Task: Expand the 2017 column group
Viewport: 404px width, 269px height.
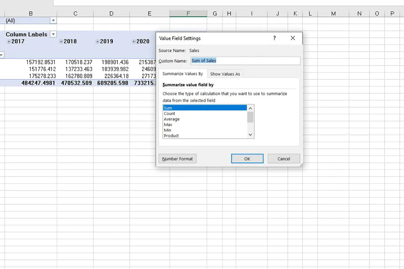Action: [x=8, y=41]
